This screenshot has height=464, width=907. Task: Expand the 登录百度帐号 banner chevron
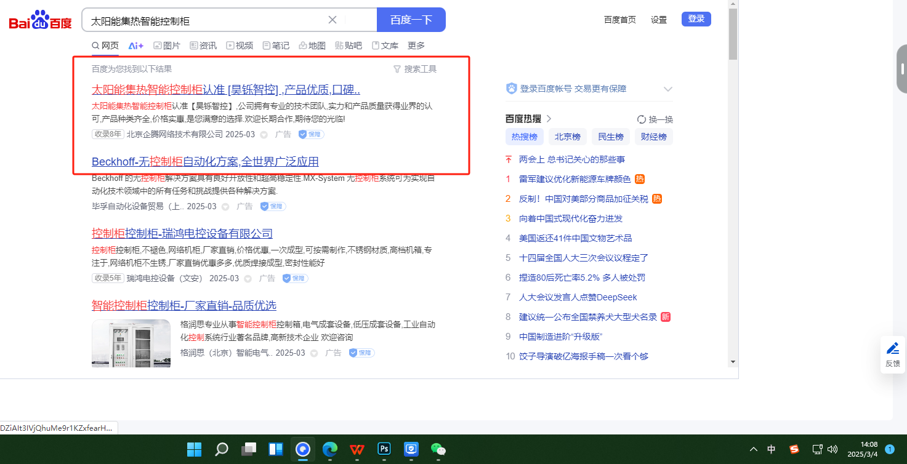tap(667, 89)
